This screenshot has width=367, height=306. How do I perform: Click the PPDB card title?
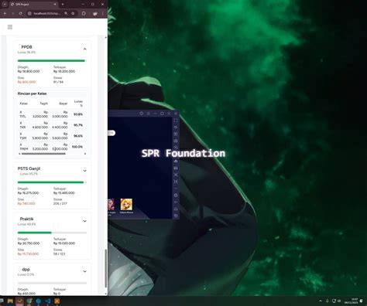click(x=26, y=47)
